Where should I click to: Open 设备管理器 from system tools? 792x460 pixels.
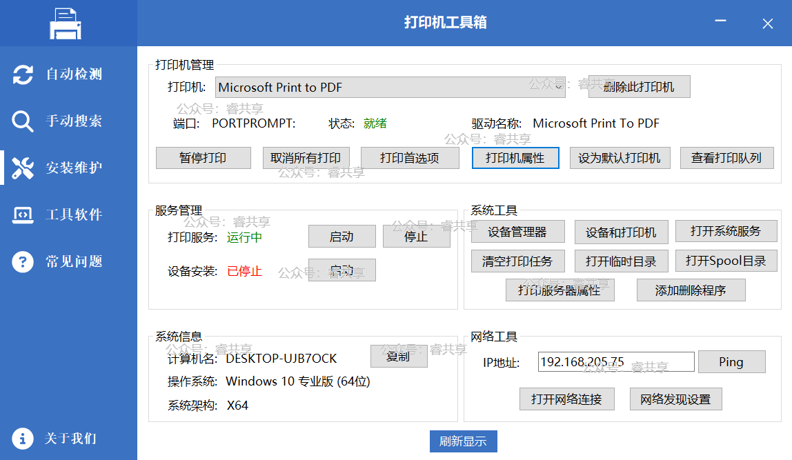click(x=517, y=232)
